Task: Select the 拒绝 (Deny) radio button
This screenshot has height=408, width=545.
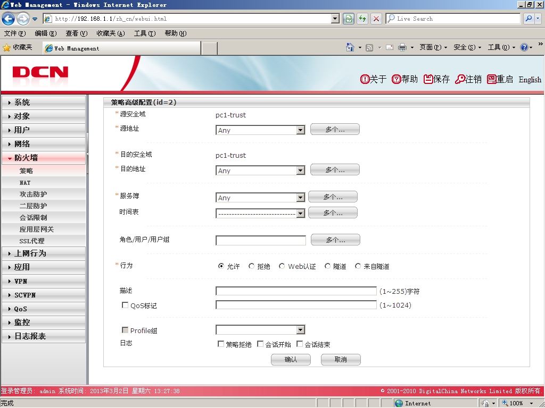Action: click(251, 266)
